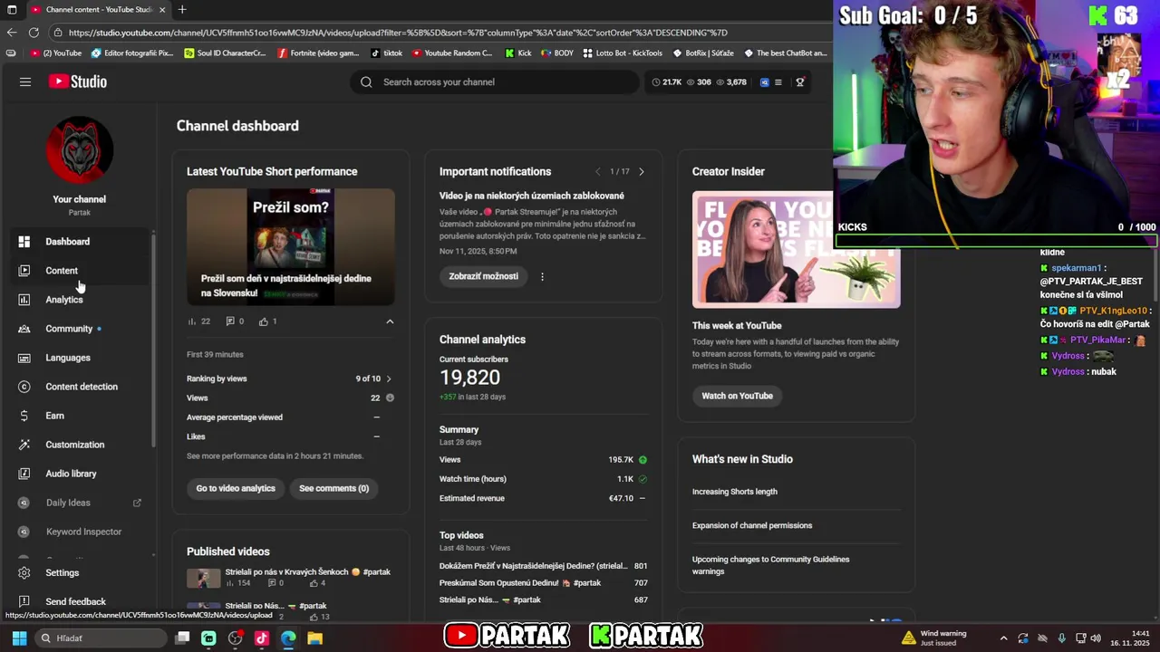Go back in the browser
Image resolution: width=1160 pixels, height=652 pixels.
(x=11, y=33)
